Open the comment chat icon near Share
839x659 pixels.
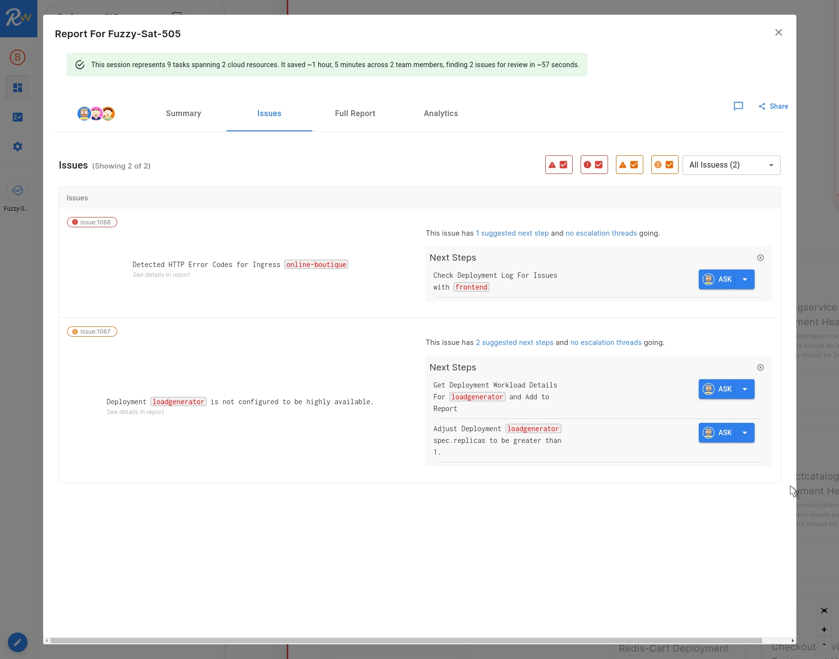[x=738, y=106]
